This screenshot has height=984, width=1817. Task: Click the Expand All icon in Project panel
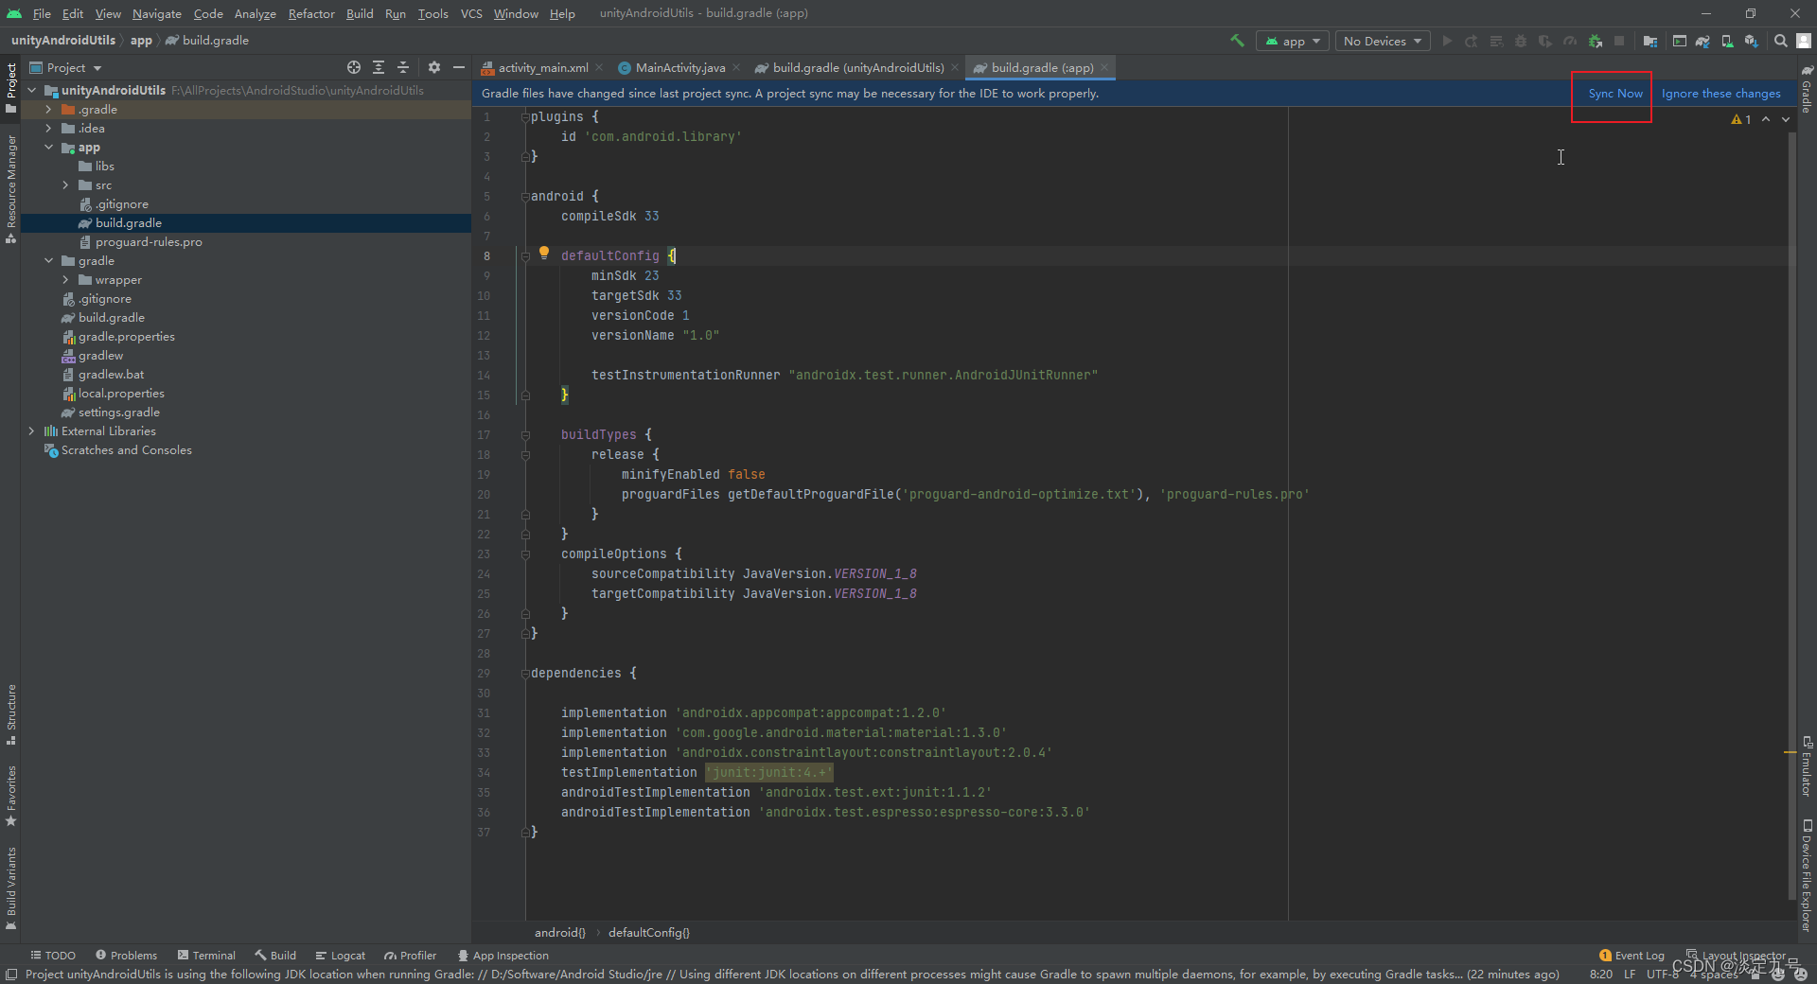pos(379,67)
